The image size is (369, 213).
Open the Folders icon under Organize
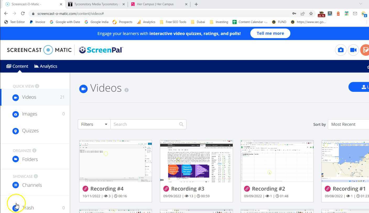click(15, 159)
